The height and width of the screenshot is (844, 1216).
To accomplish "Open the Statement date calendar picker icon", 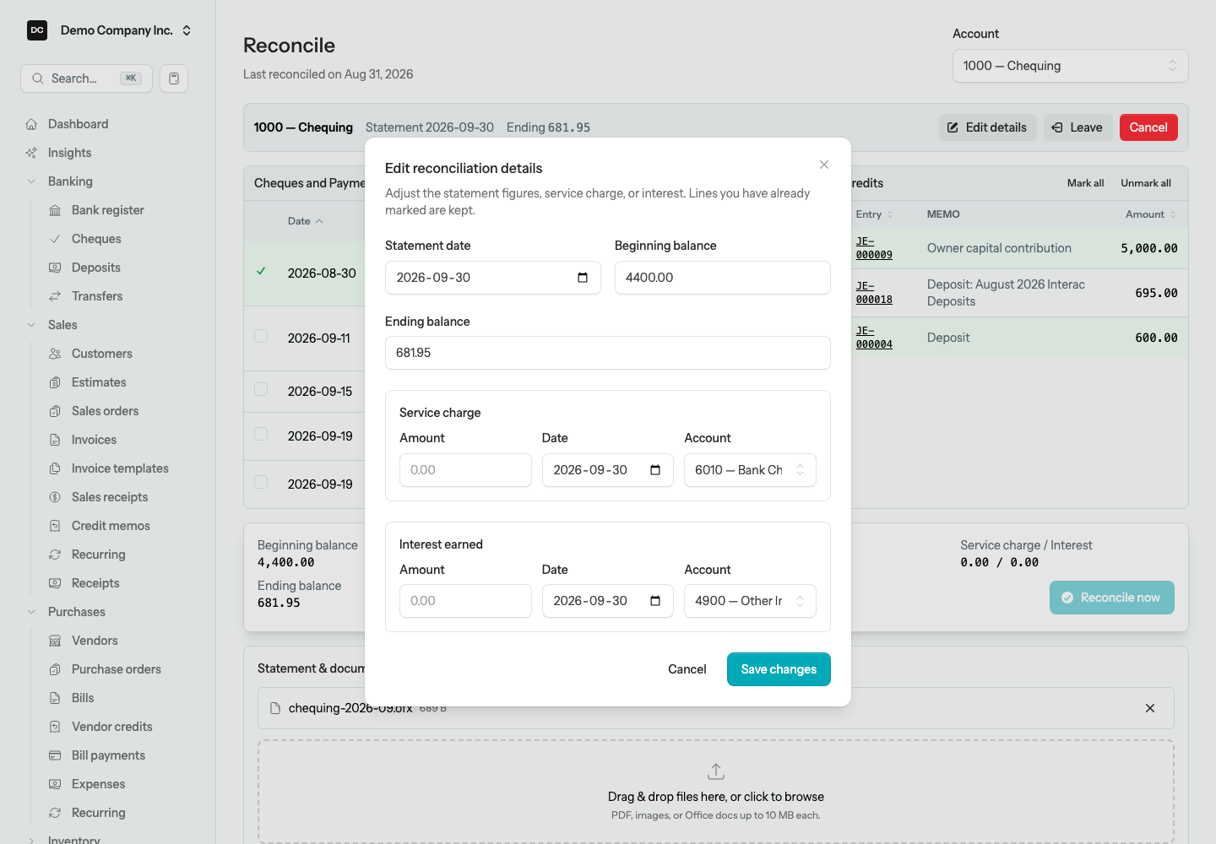I will click(x=583, y=278).
